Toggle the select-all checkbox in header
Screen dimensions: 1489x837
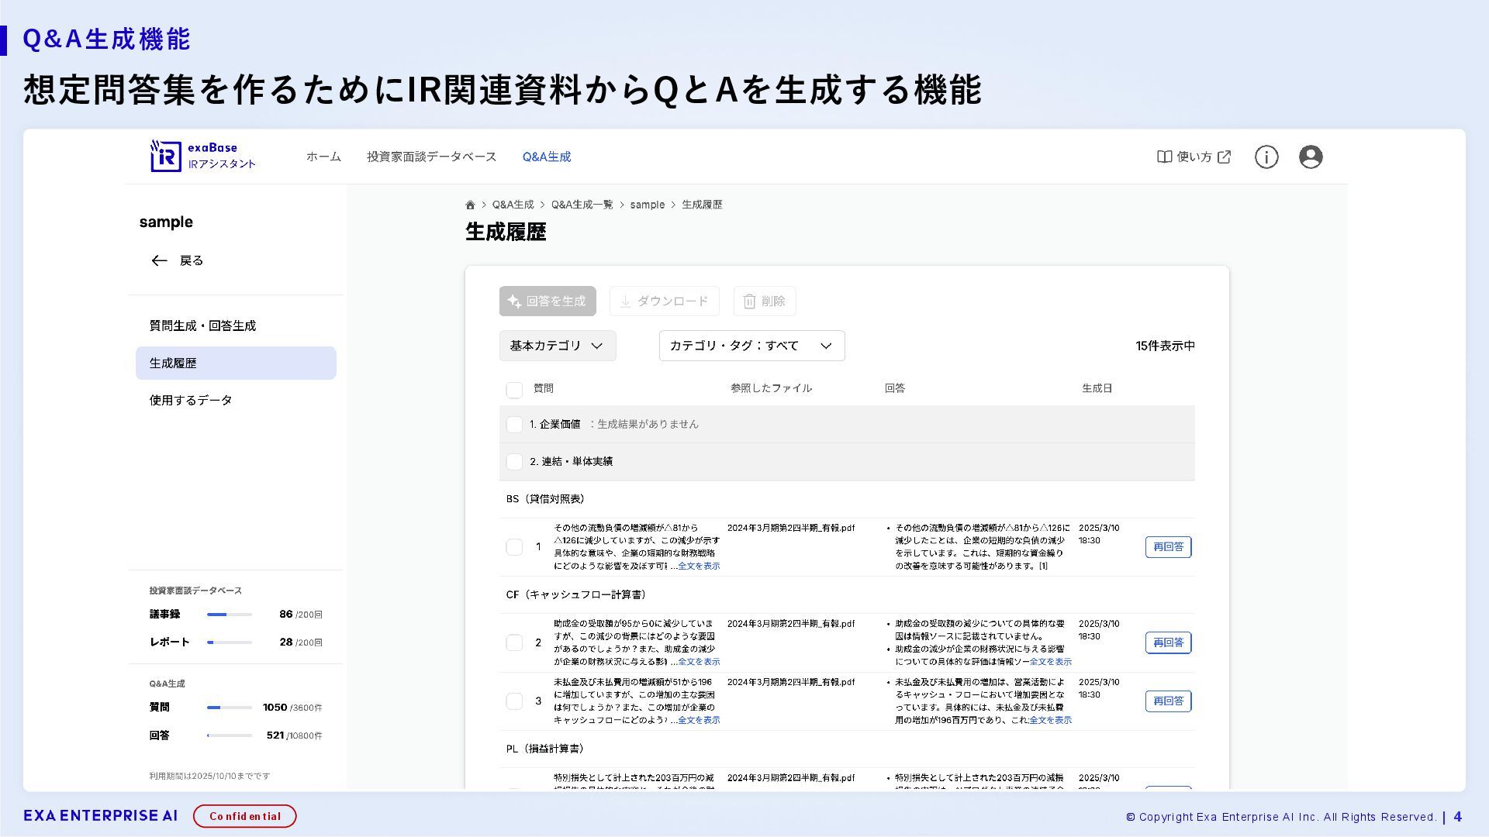[514, 389]
